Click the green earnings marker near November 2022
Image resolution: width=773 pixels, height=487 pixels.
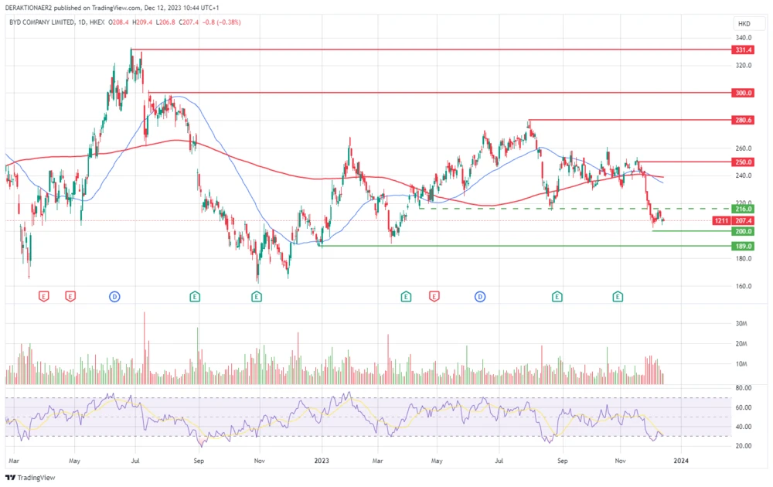click(257, 296)
